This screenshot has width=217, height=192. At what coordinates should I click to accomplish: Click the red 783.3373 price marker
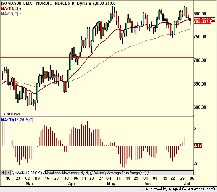[x=202, y=21]
